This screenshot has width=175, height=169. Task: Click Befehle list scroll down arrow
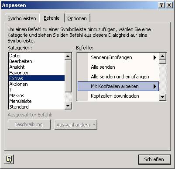[x=163, y=97]
